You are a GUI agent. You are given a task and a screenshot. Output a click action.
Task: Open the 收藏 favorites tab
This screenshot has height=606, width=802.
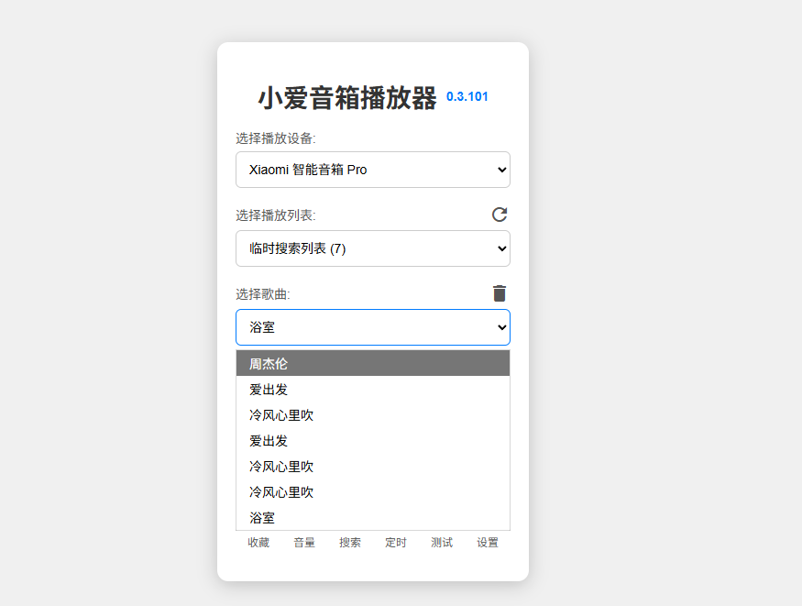click(258, 543)
